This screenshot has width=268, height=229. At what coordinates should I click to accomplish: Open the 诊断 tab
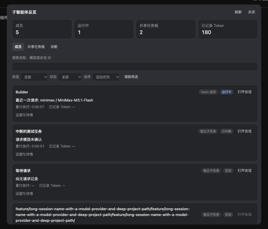pos(54,47)
